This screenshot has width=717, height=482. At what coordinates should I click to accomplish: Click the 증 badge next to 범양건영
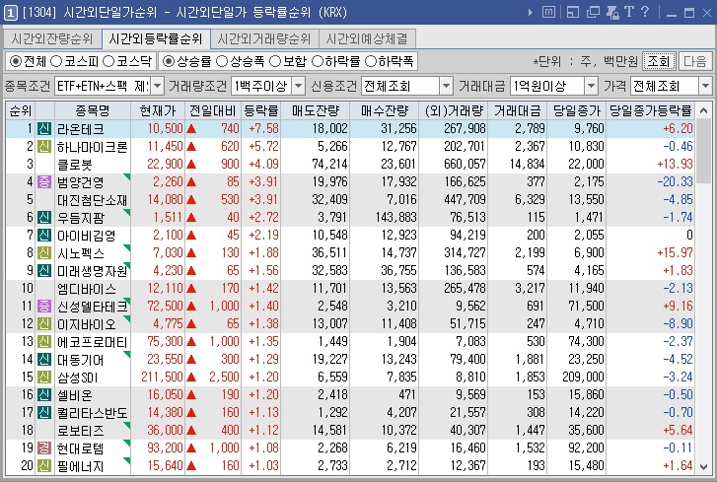pyautogui.click(x=44, y=182)
